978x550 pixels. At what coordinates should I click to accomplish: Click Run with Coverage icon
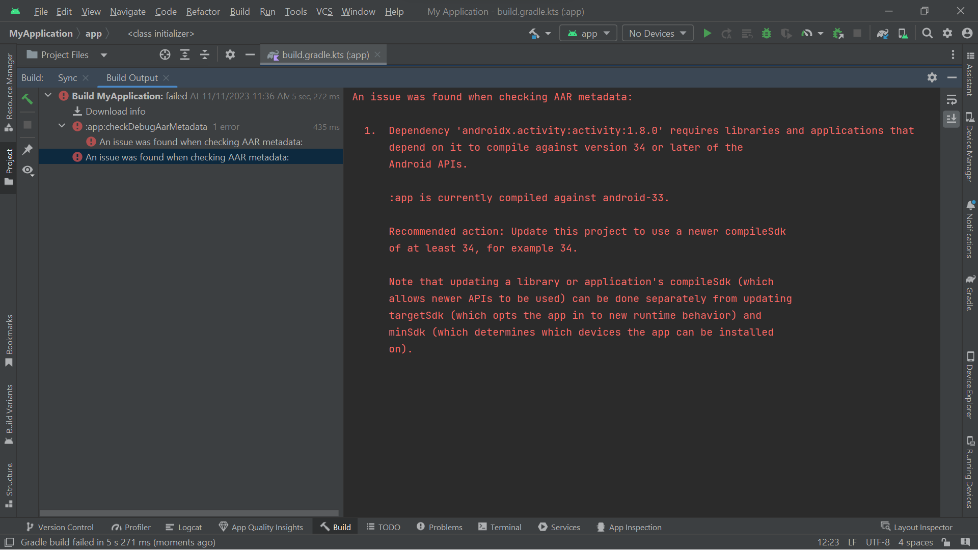[786, 34]
